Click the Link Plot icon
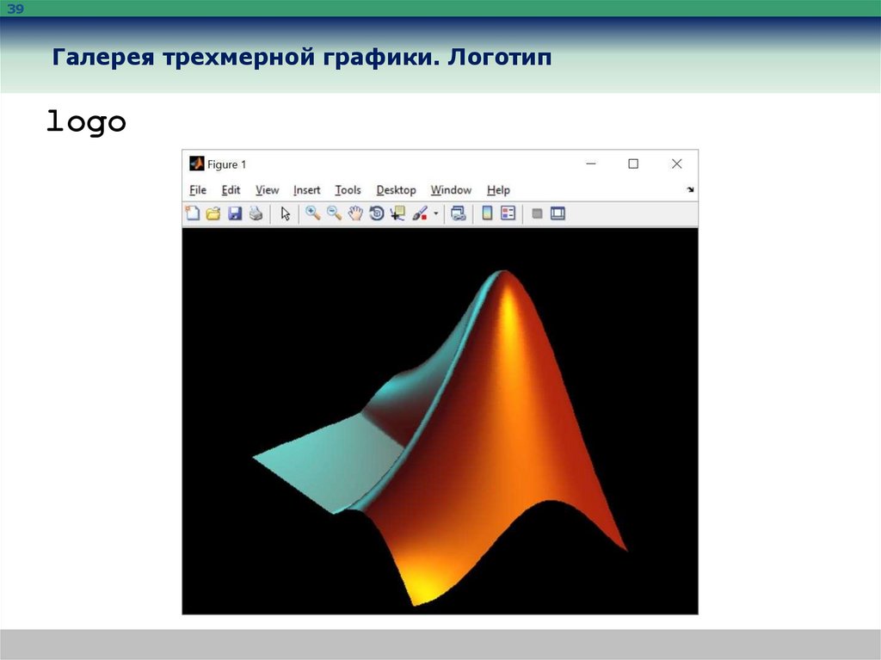Viewport: 881px width, 660px height. tap(459, 213)
